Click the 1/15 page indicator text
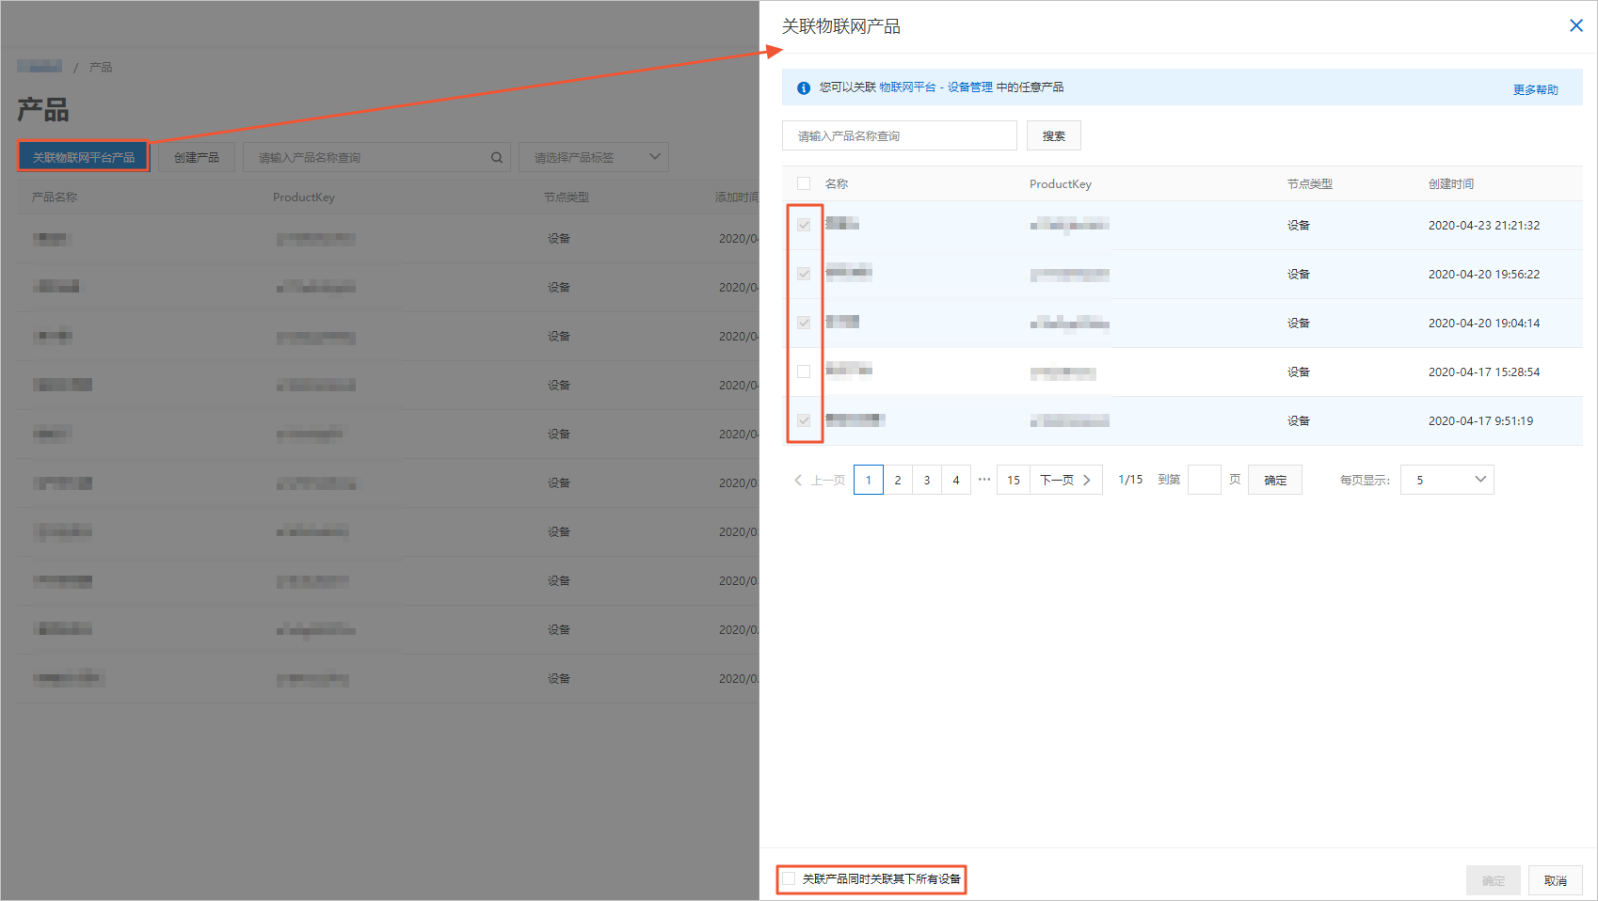 tap(1130, 480)
